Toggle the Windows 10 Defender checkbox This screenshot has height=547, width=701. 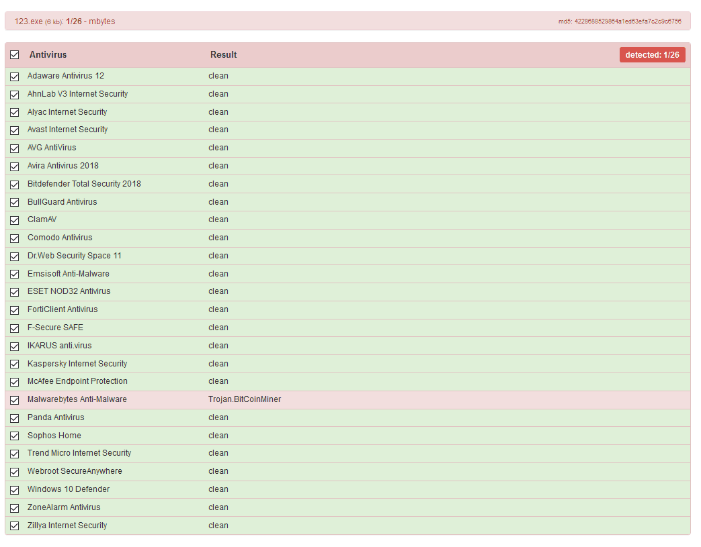point(14,490)
